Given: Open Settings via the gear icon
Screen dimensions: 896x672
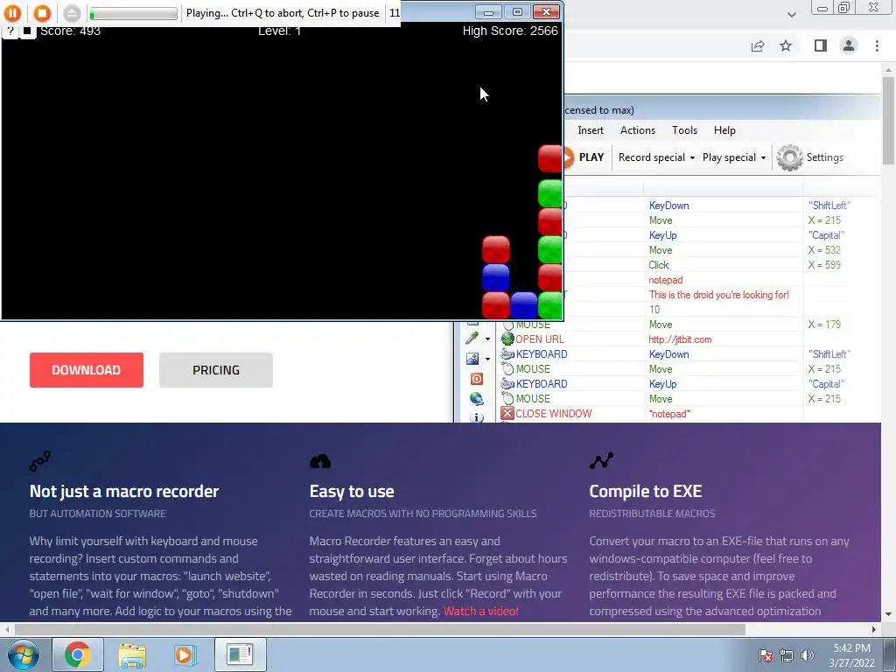Looking at the screenshot, I should click(790, 157).
